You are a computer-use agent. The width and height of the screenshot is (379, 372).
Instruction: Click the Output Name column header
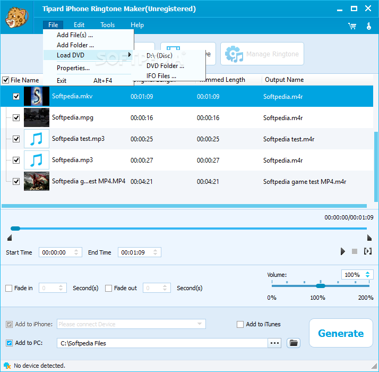[285, 80]
